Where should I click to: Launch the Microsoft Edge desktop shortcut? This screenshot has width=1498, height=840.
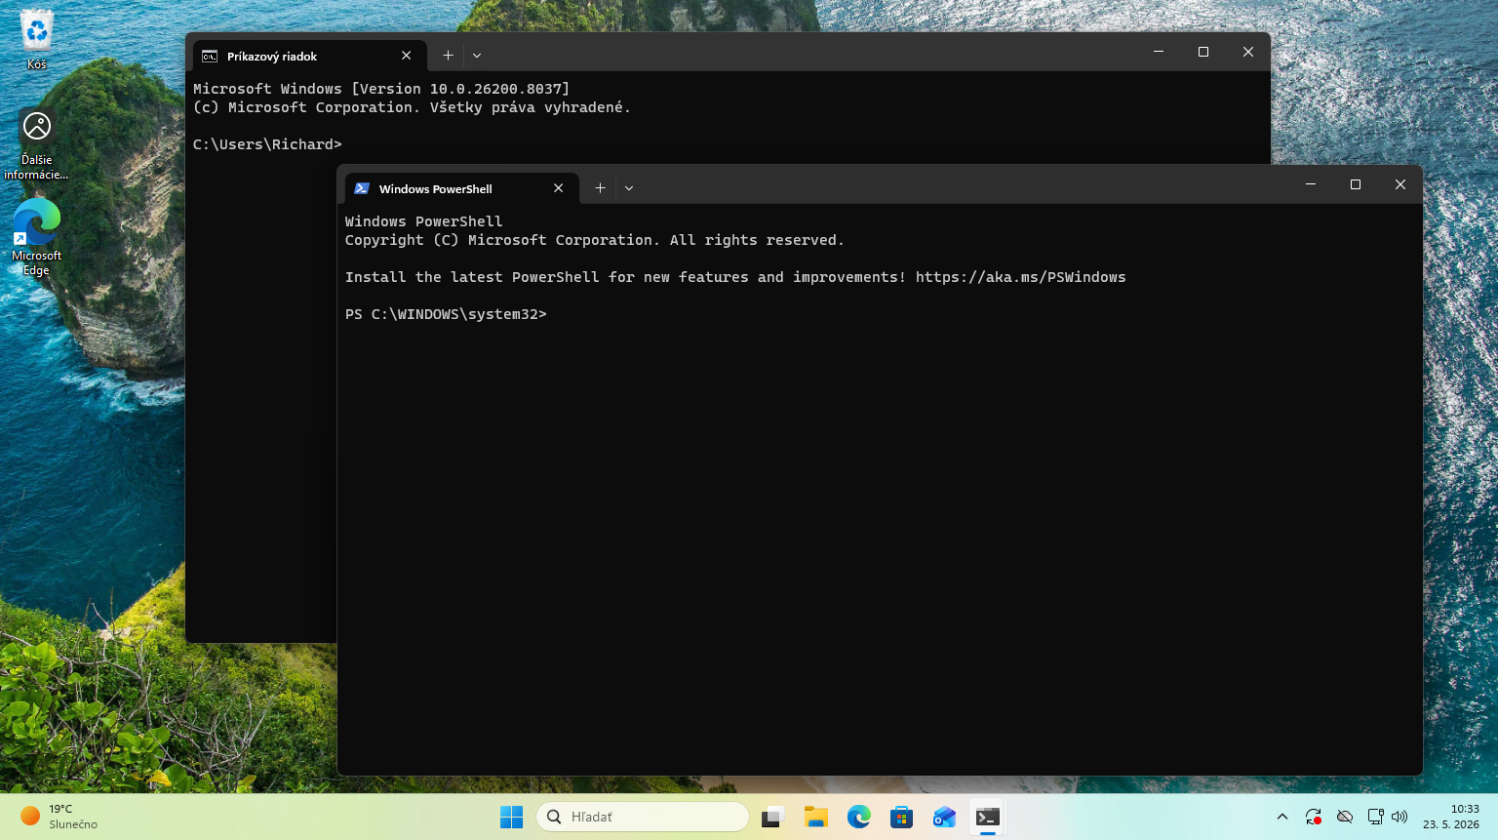click(x=36, y=238)
